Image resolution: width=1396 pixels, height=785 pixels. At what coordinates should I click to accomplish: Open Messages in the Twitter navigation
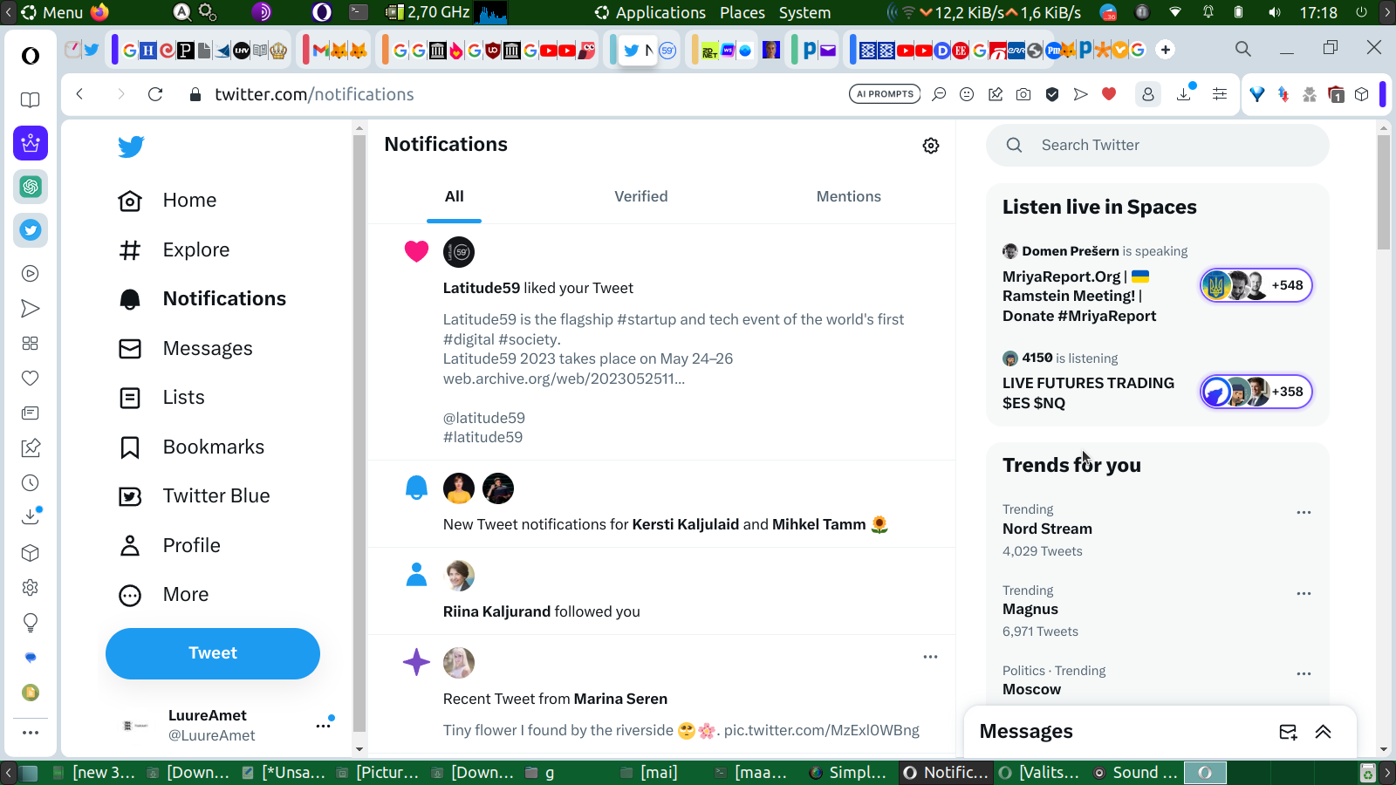click(186, 349)
